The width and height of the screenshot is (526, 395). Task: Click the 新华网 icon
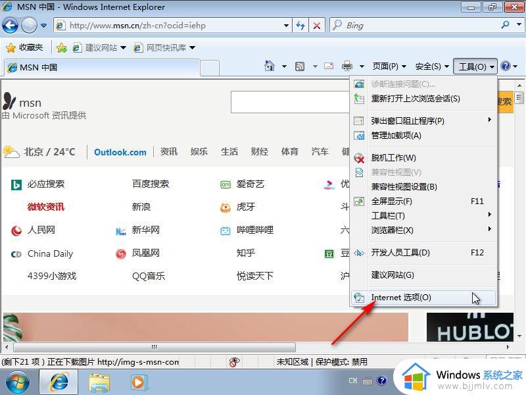pos(121,231)
